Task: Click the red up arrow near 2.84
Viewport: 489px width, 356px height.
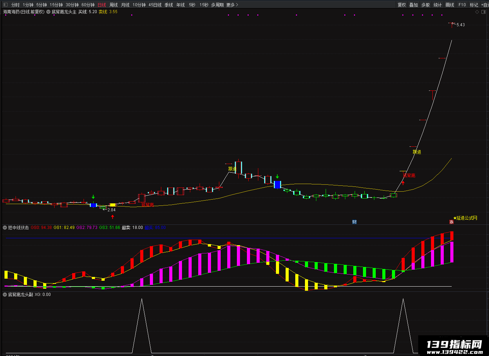Action: pos(113,217)
